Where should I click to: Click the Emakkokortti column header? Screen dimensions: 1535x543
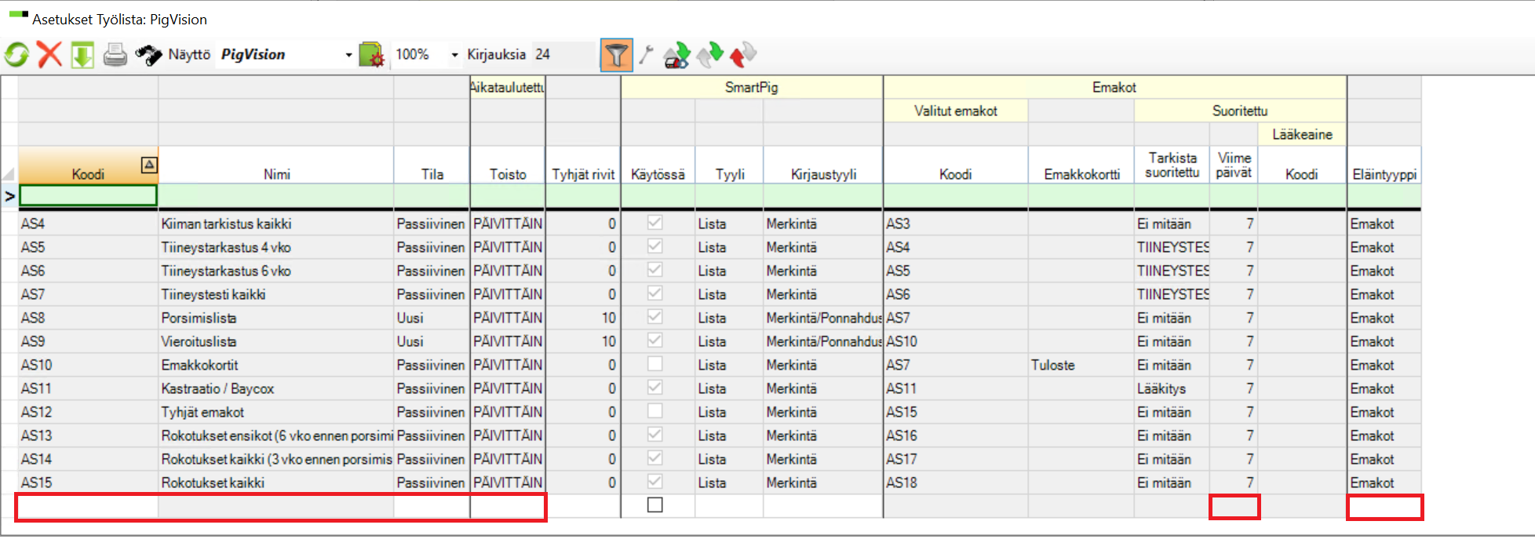tap(1081, 166)
